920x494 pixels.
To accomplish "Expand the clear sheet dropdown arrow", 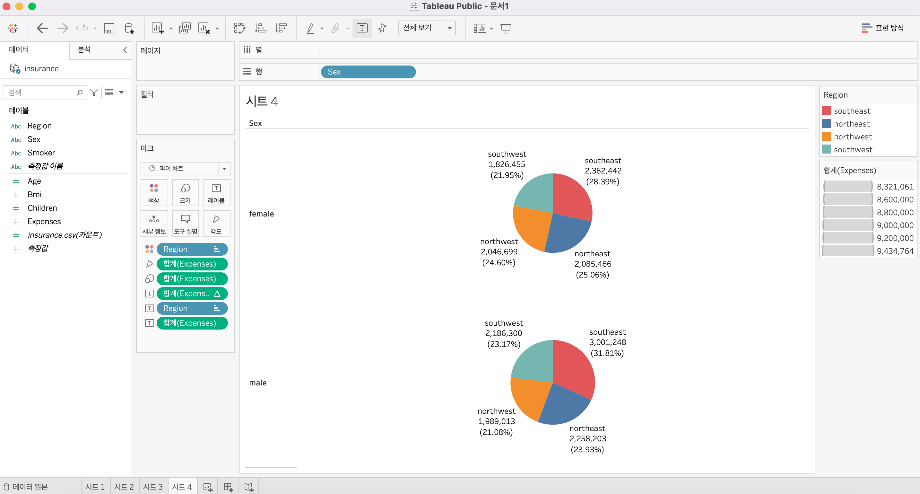I will (x=217, y=29).
